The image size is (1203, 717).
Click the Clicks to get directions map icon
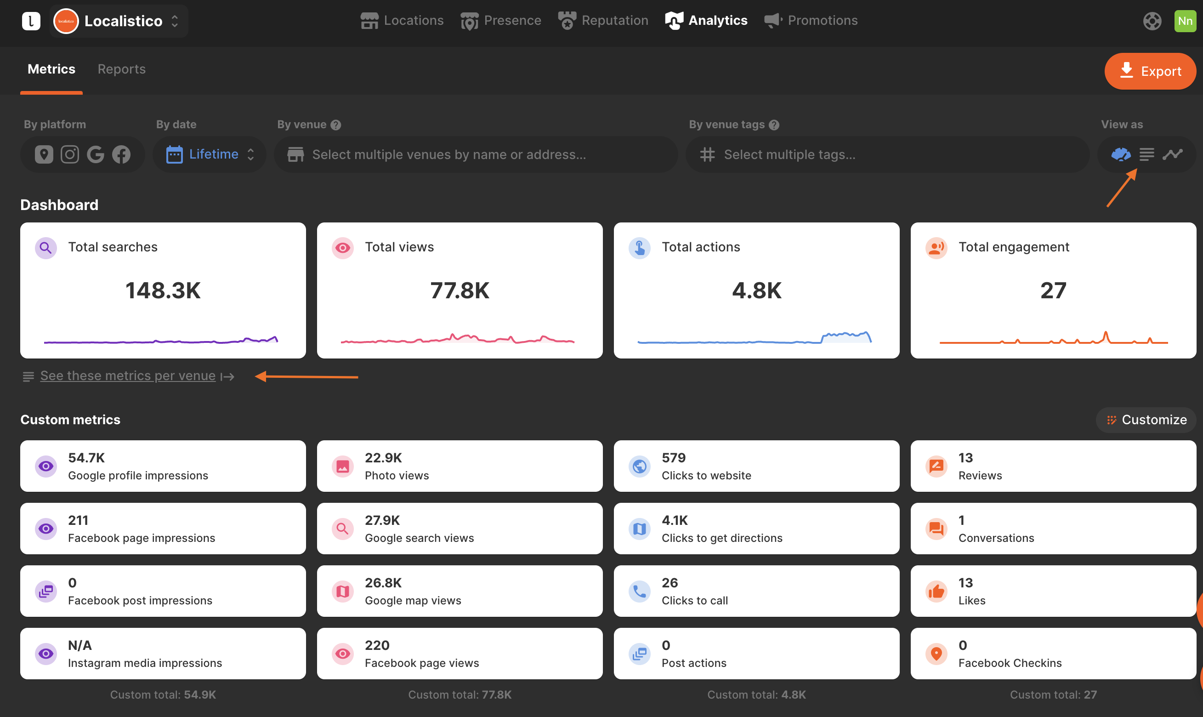pyautogui.click(x=640, y=529)
